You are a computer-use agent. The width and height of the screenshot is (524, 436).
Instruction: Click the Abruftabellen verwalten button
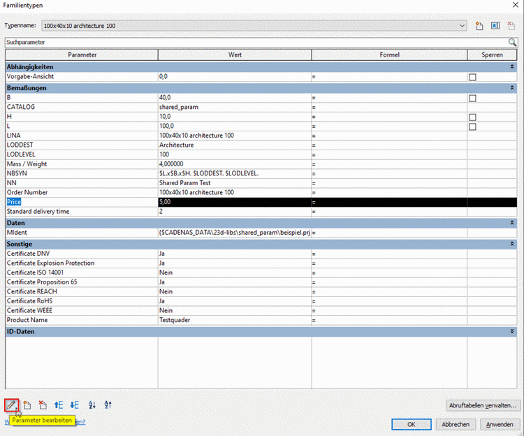(x=483, y=405)
